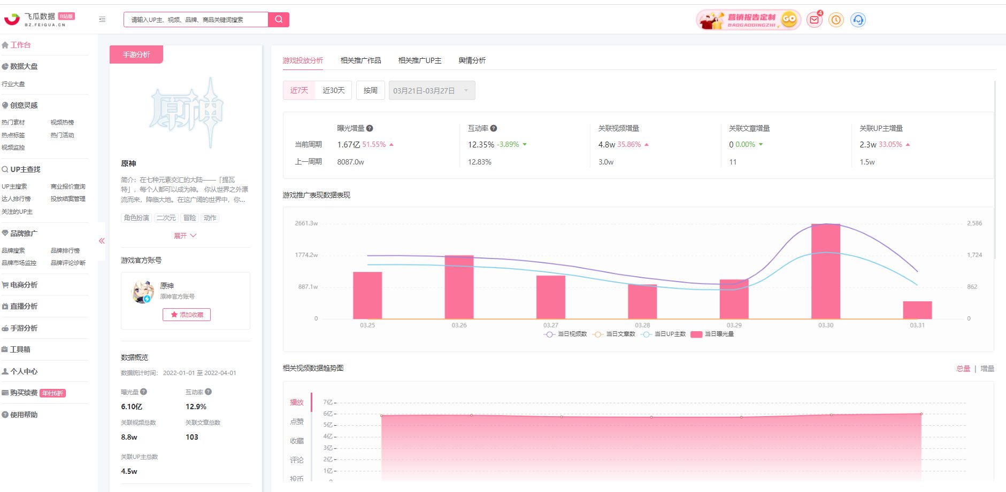Toggle 当日文章数 legend series

coord(614,334)
